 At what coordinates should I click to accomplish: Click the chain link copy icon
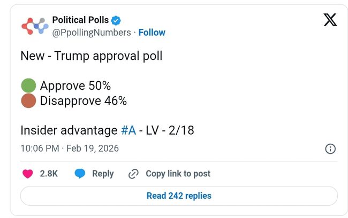click(134, 174)
